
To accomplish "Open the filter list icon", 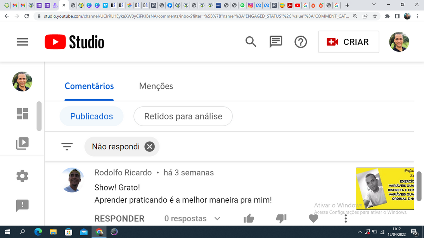I will (67, 147).
